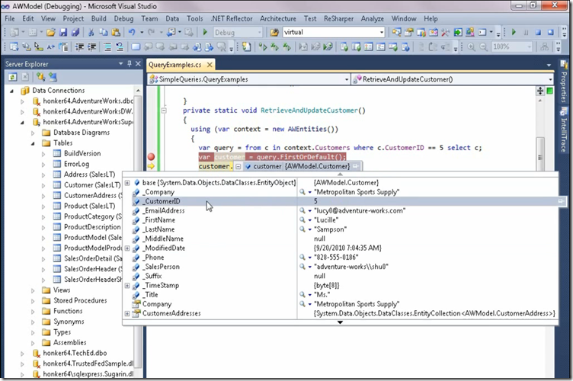Viewport: 573px width, 381px height.
Task: Click the Save floppy disk icon
Action: [x=63, y=33]
